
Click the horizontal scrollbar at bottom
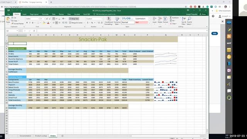166,136
